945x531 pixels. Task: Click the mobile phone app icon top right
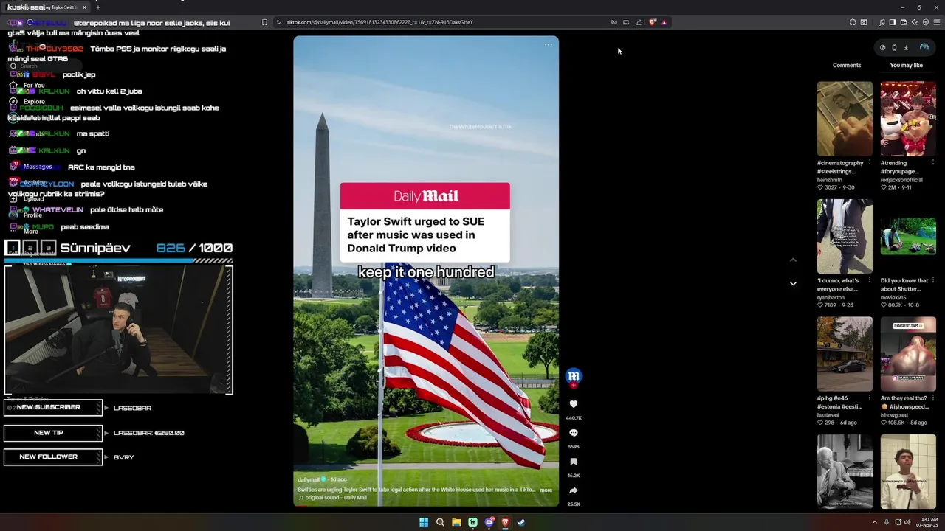(894, 47)
